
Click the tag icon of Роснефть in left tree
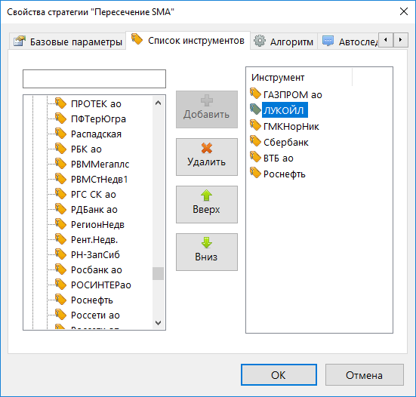click(x=60, y=300)
